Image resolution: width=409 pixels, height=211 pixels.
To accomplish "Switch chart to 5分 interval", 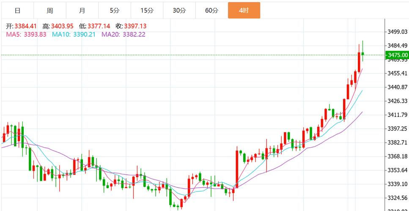I will [114, 11].
